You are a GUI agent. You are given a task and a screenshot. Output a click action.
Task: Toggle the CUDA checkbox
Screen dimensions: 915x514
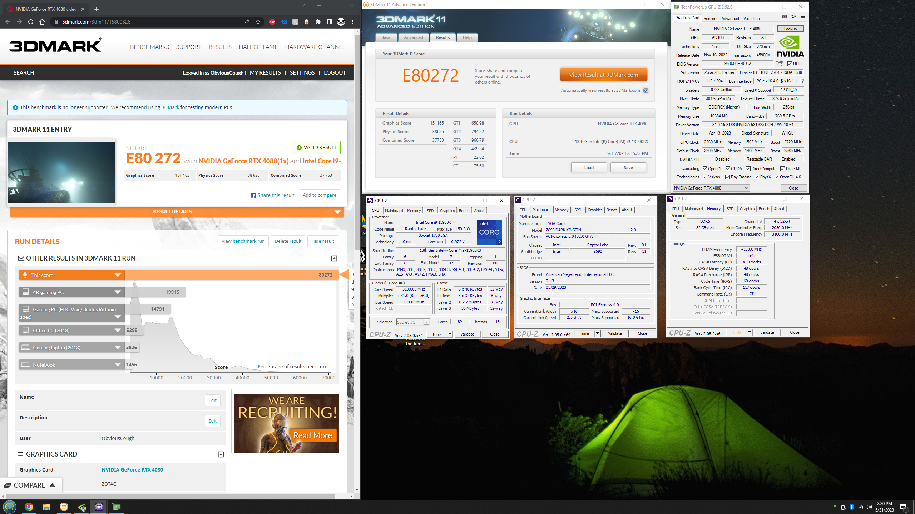tap(728, 169)
